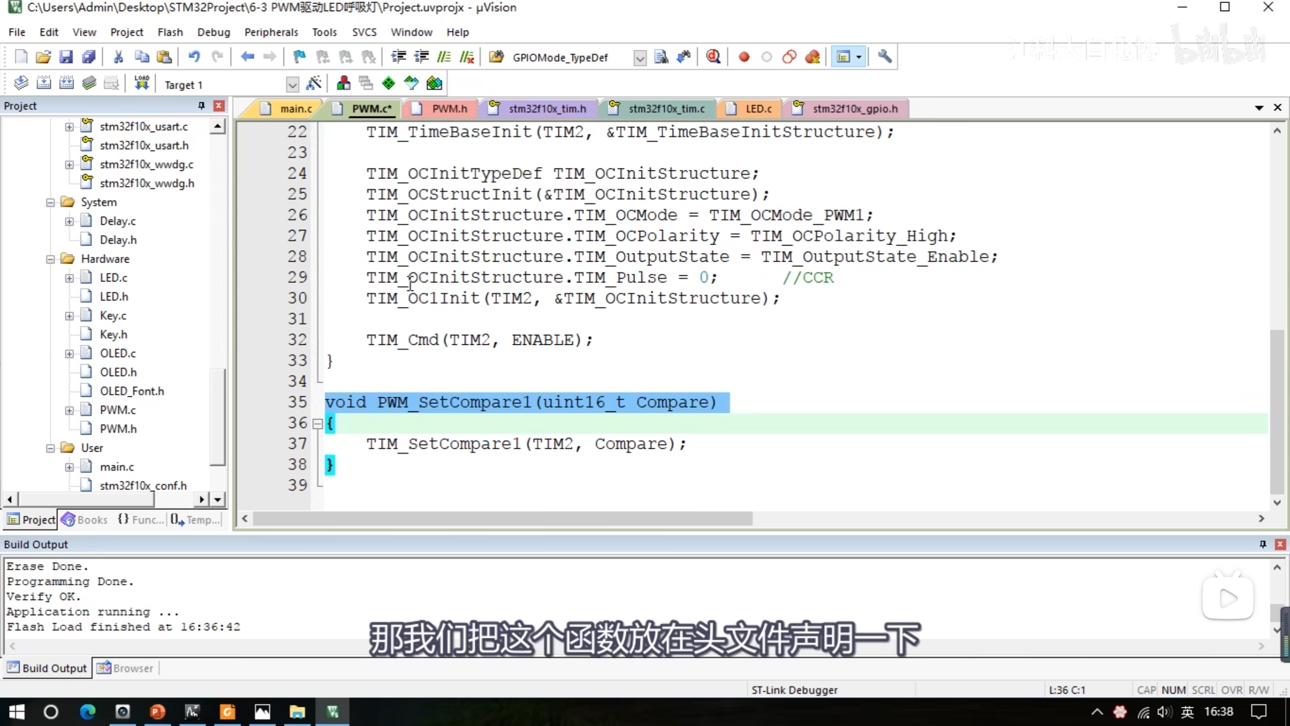This screenshot has height=726, width=1290.
Task: Toggle pin on Project panel
Action: click(x=202, y=105)
